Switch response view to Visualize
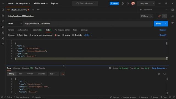This screenshot has width=176, height=99. (x=41, y=74)
